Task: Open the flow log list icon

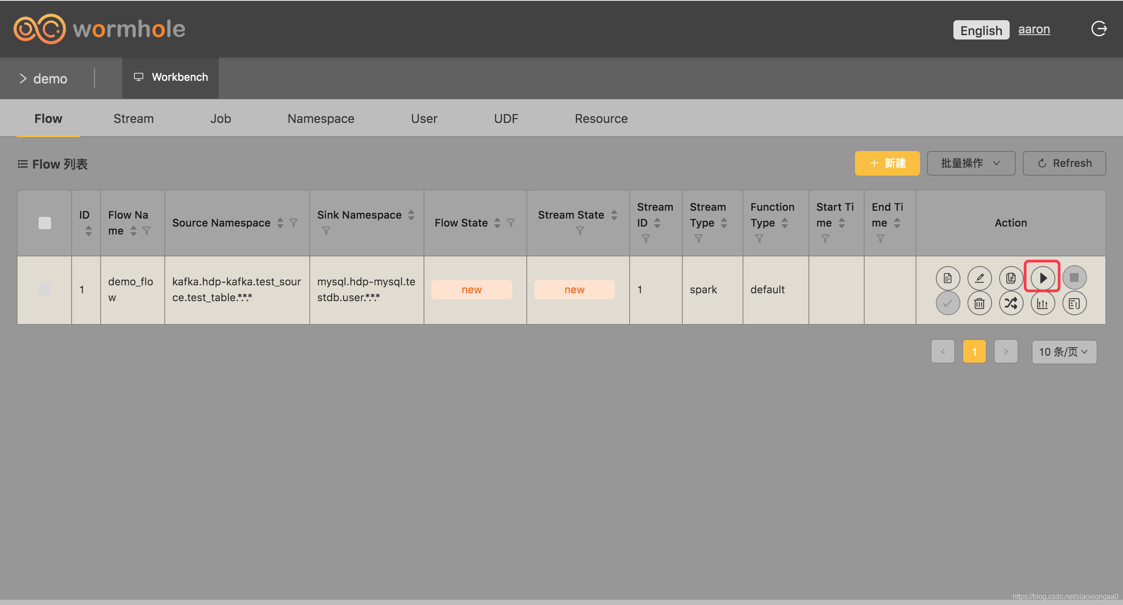Action: pyautogui.click(x=1074, y=303)
